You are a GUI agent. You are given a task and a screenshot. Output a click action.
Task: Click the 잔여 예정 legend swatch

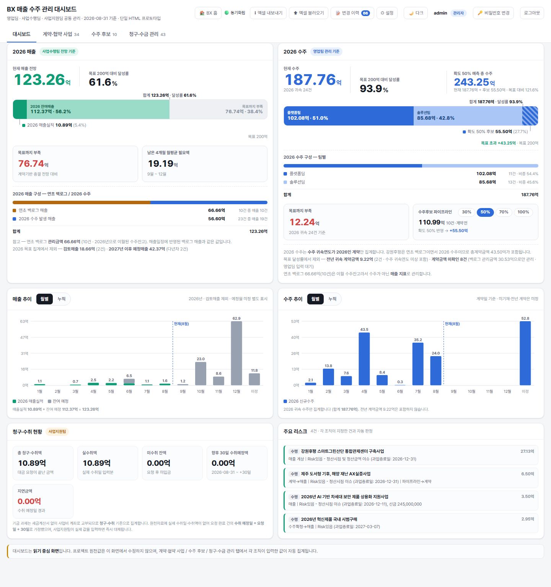(x=49, y=401)
